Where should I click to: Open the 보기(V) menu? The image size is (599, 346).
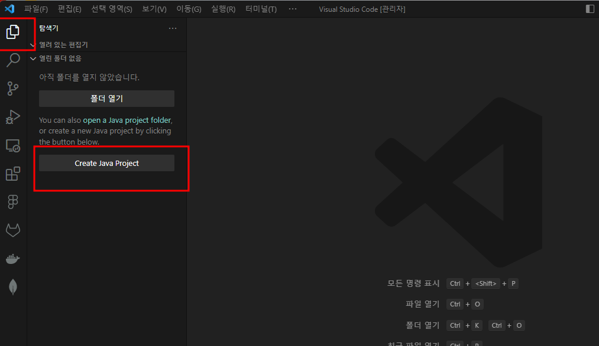pyautogui.click(x=154, y=9)
